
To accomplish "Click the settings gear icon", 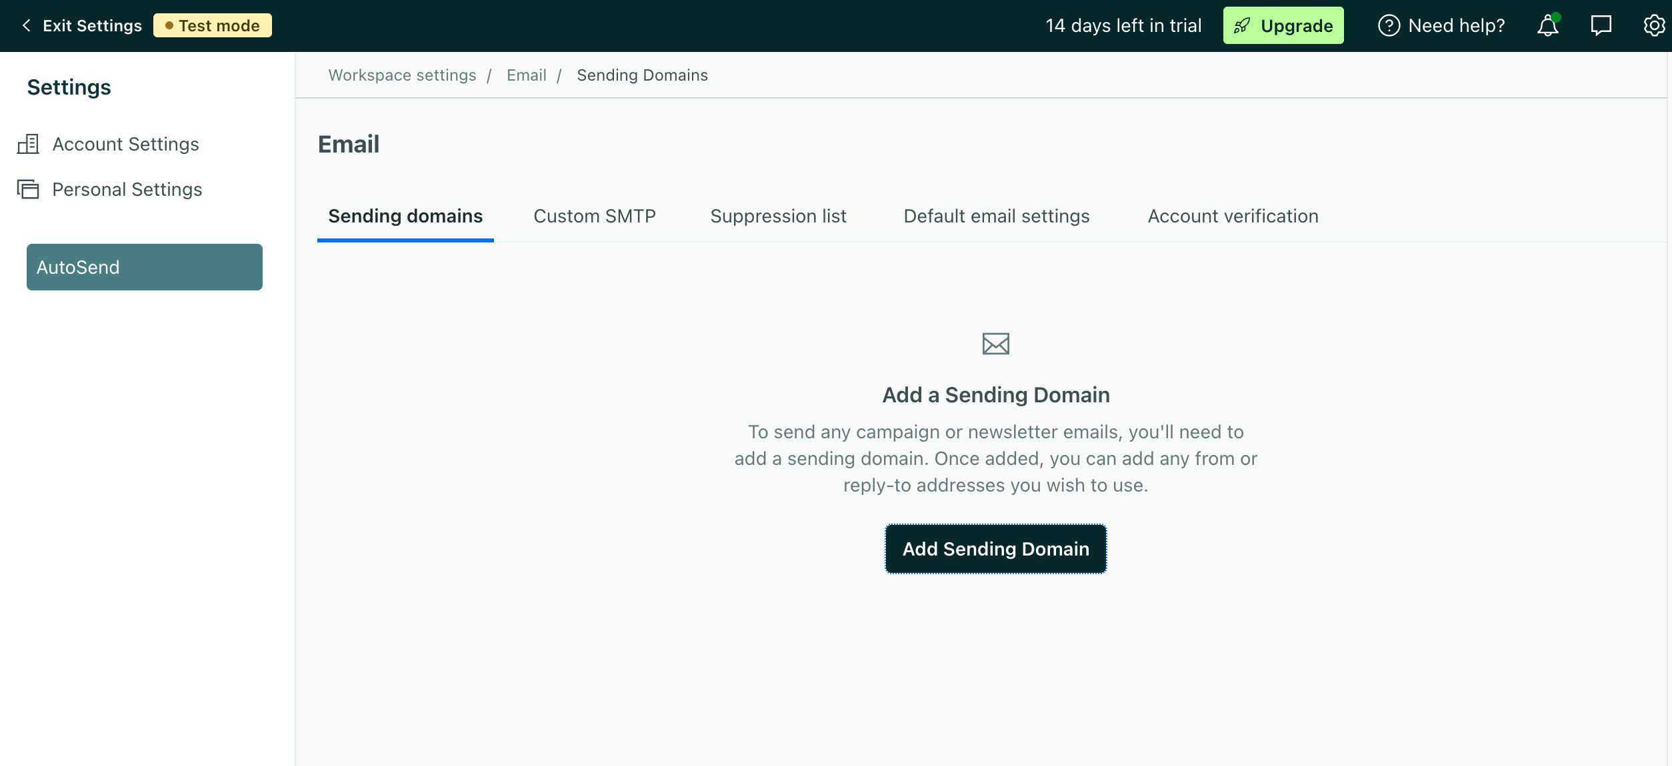I will [x=1653, y=26].
